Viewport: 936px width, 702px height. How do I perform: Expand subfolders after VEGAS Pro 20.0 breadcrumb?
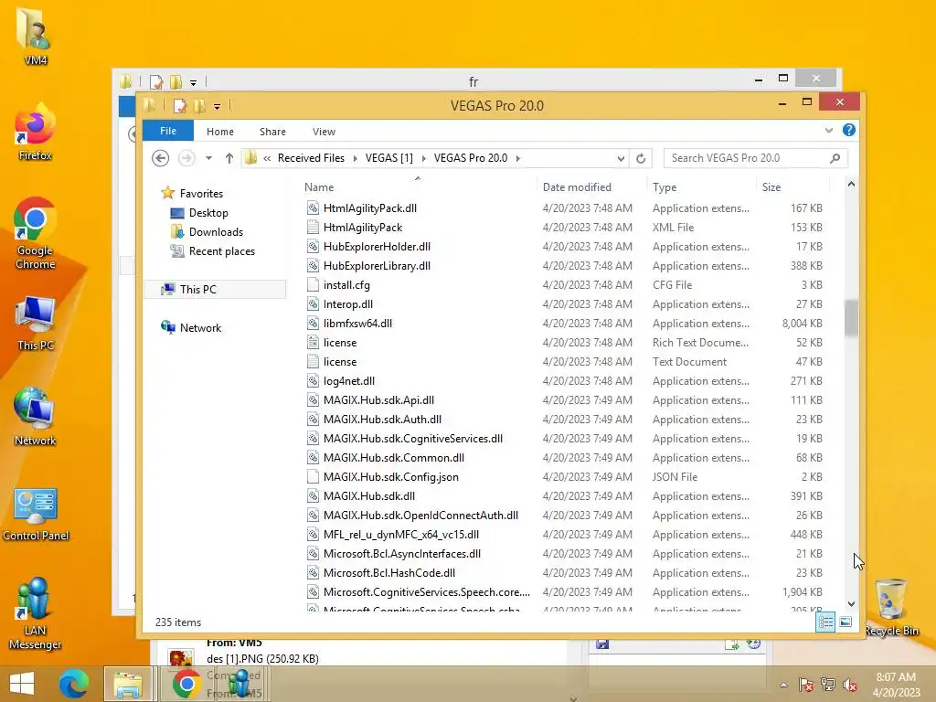518,158
